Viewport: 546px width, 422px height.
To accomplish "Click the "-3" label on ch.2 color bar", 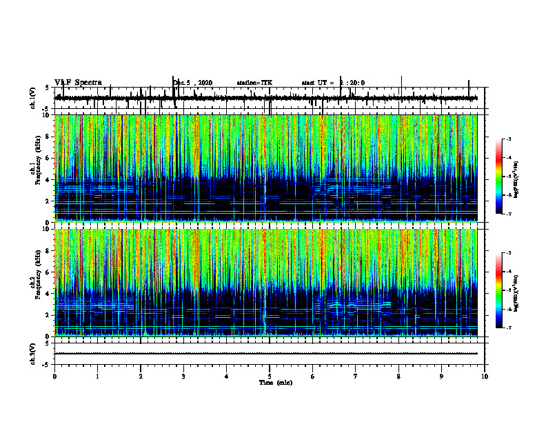I will click(x=509, y=253).
